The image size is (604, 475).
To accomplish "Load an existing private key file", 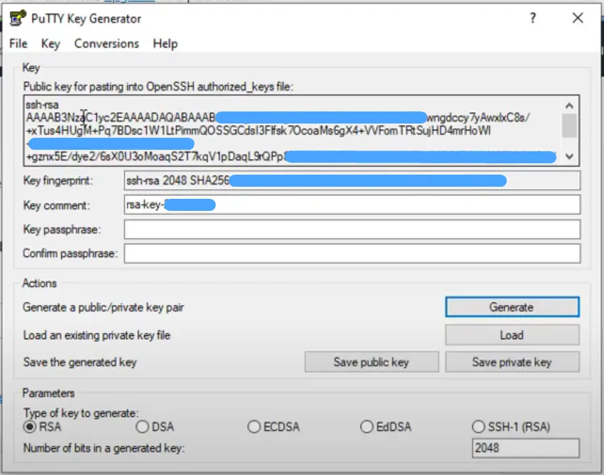I will point(512,334).
